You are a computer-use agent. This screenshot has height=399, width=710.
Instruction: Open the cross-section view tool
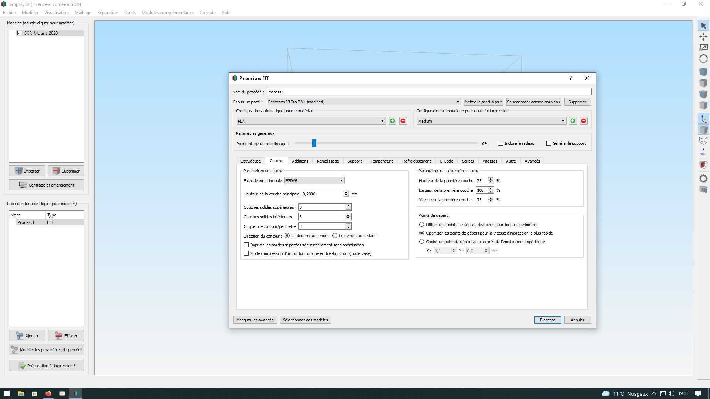(703, 165)
